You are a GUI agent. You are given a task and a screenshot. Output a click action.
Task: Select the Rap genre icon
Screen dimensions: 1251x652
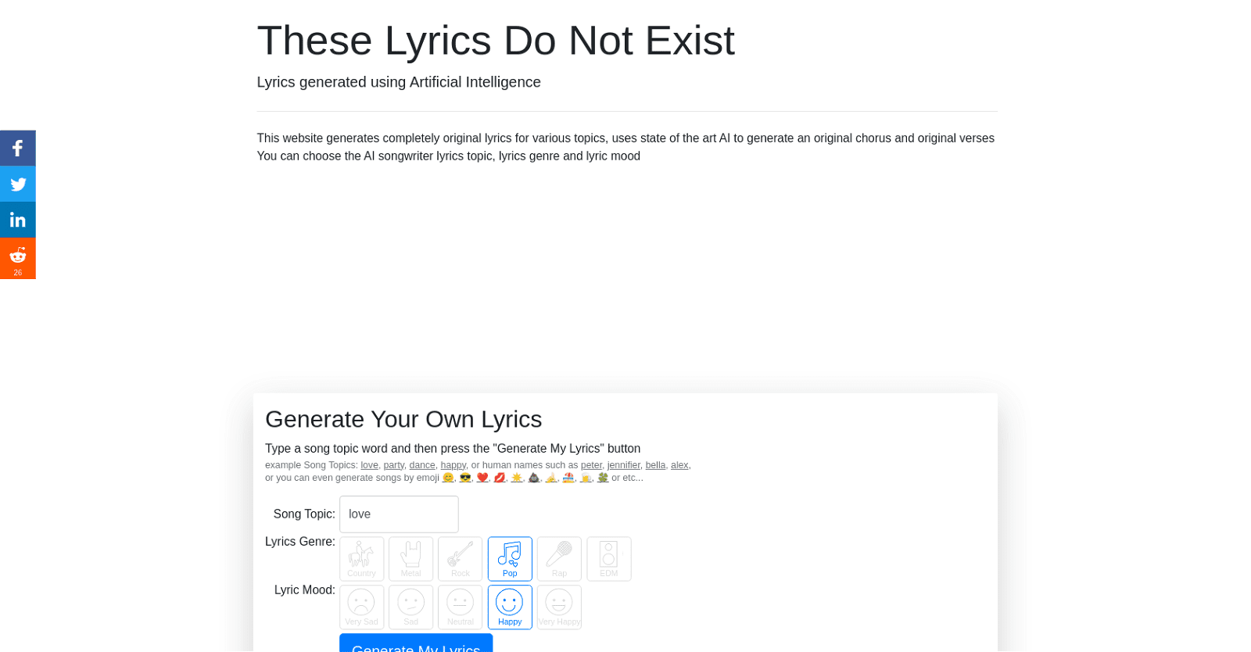559,558
